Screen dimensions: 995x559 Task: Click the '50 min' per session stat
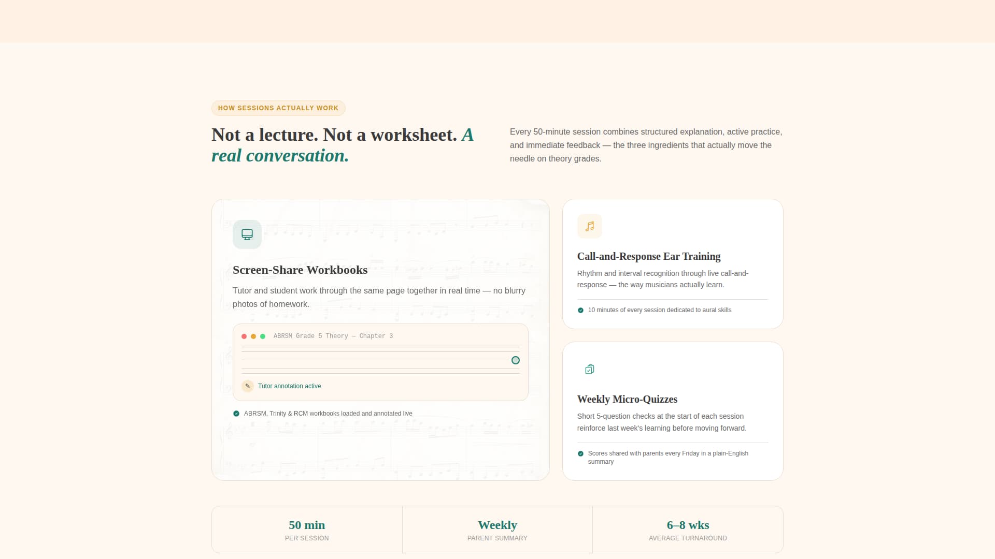click(307, 525)
